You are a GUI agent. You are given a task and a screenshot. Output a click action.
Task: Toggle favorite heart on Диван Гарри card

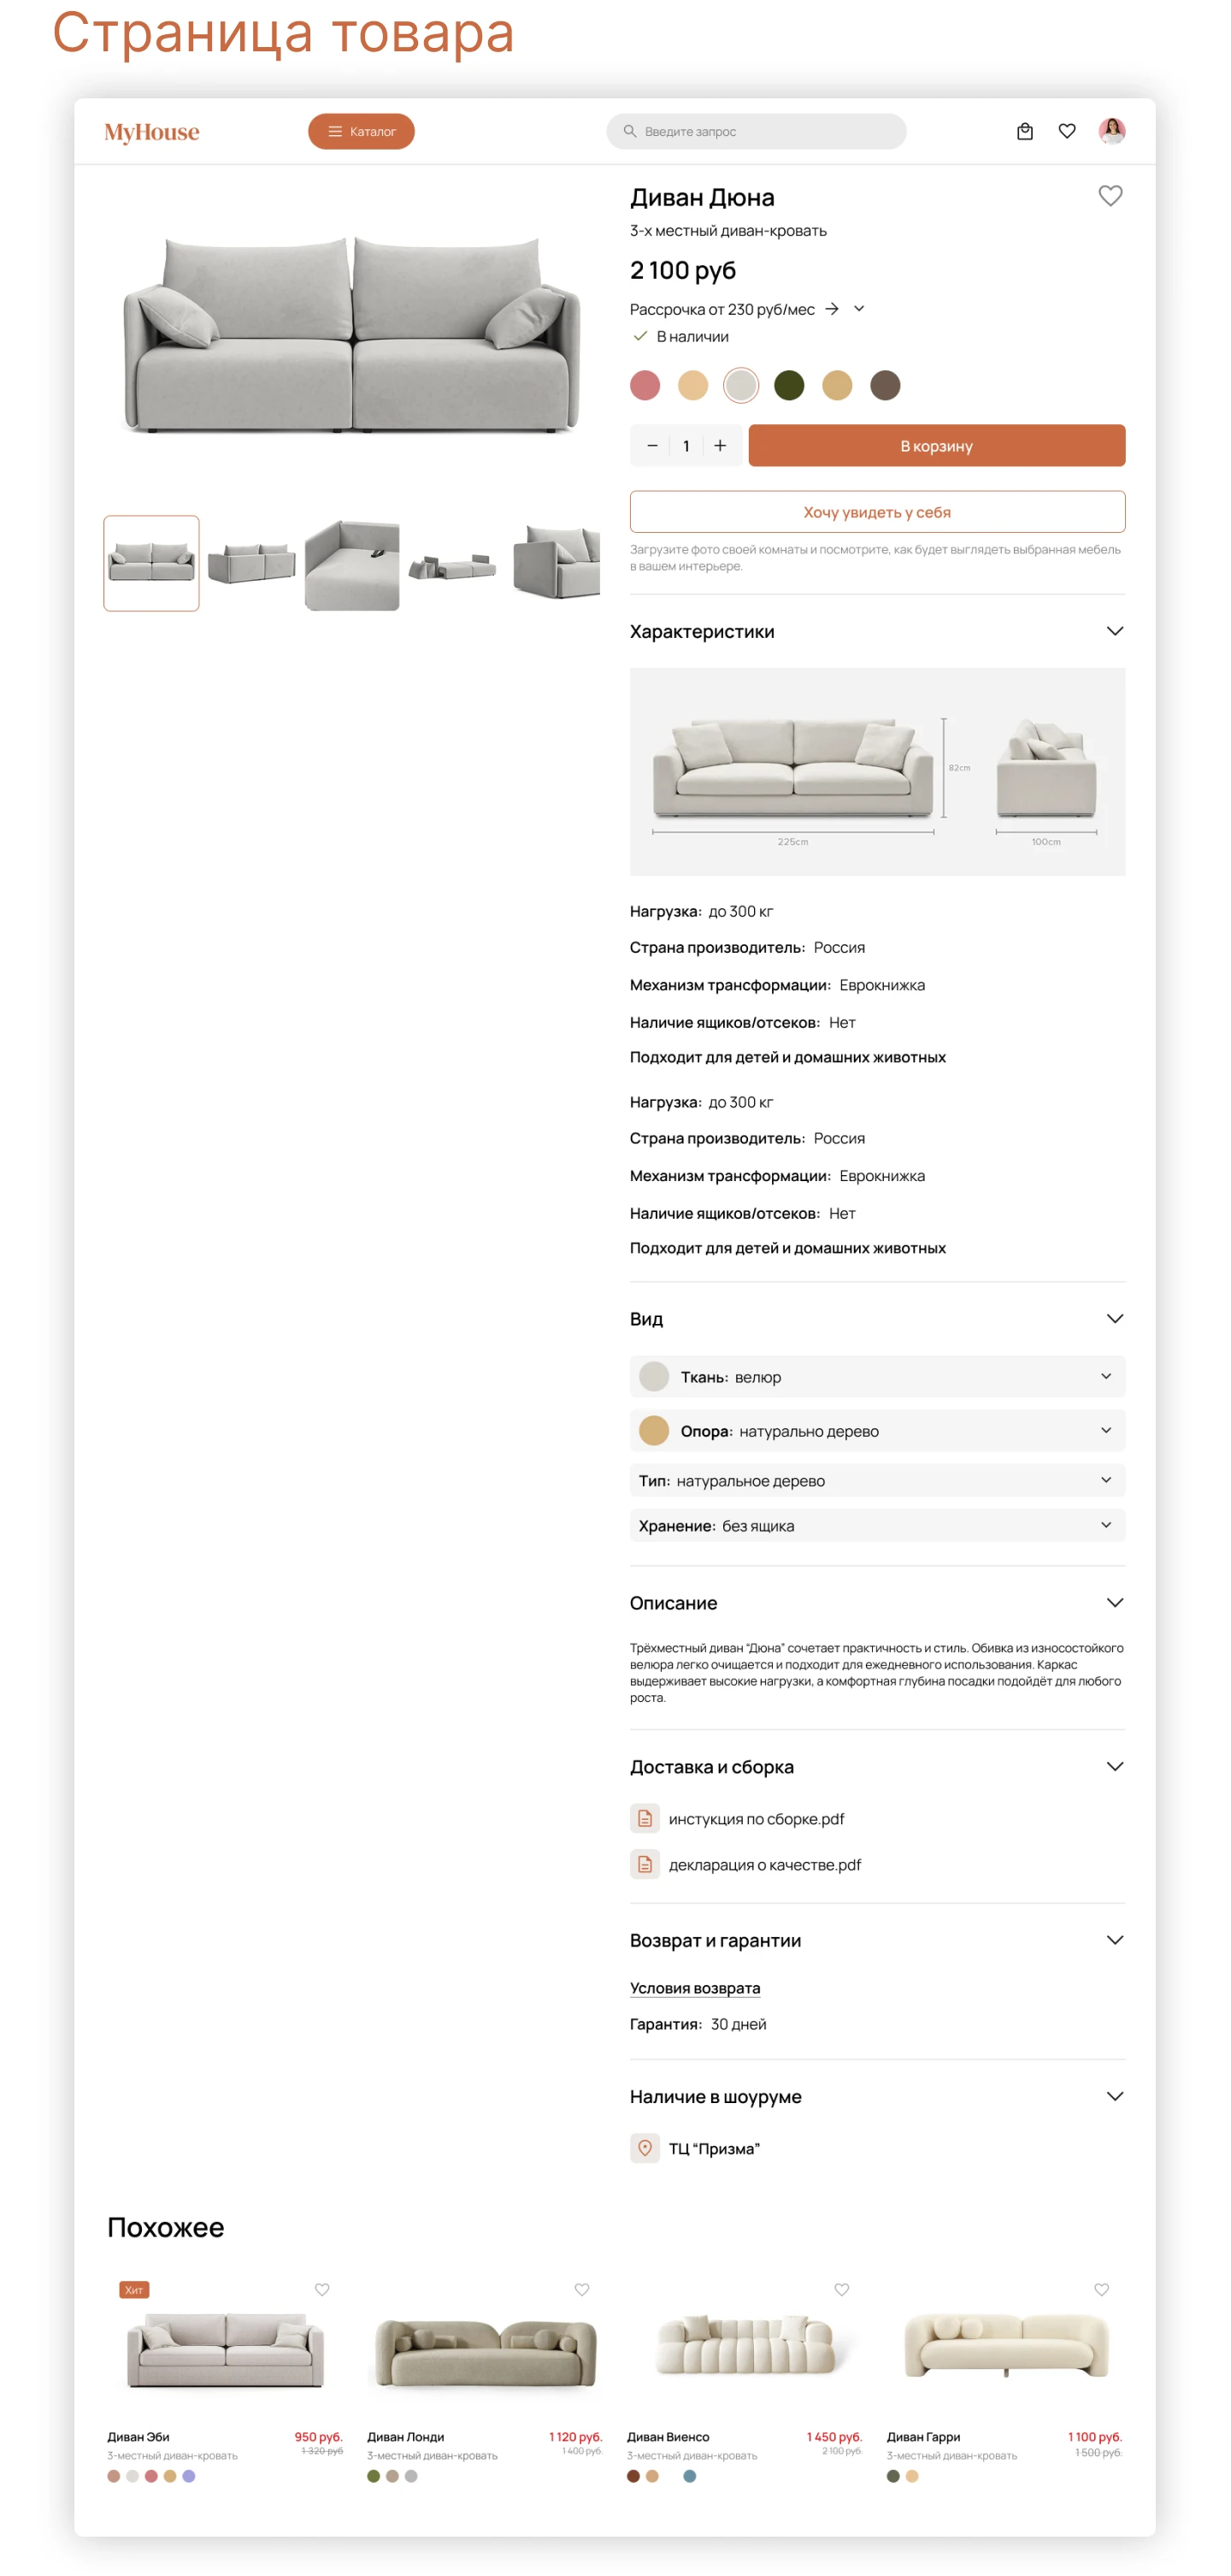(x=1101, y=2289)
